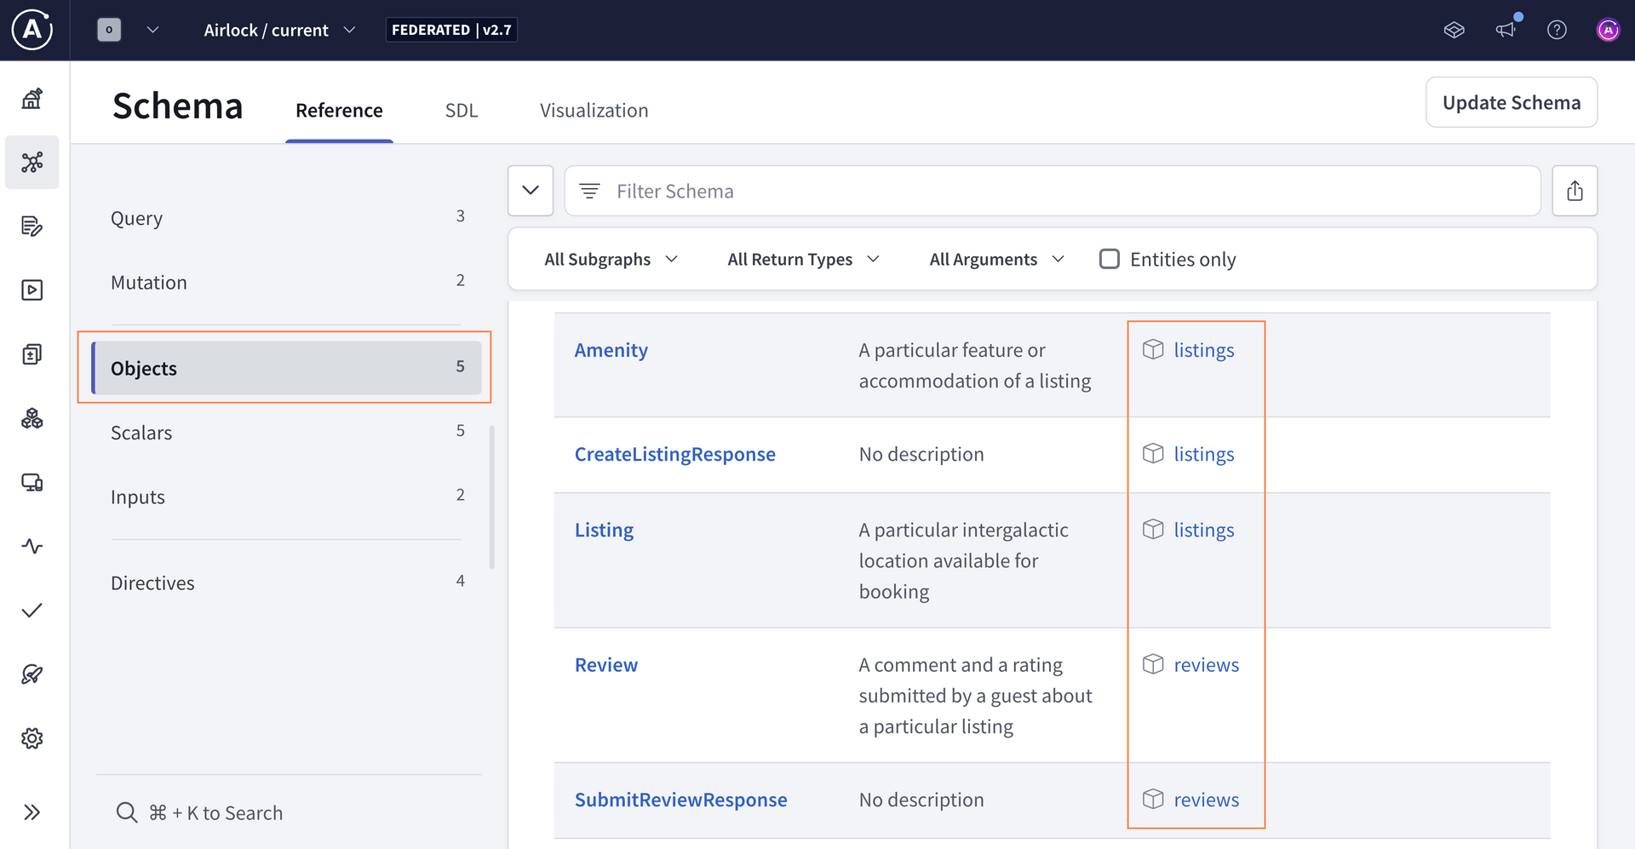Viewport: 1635px width, 849px height.
Task: Open the help question mark icon
Action: pyautogui.click(x=1557, y=30)
